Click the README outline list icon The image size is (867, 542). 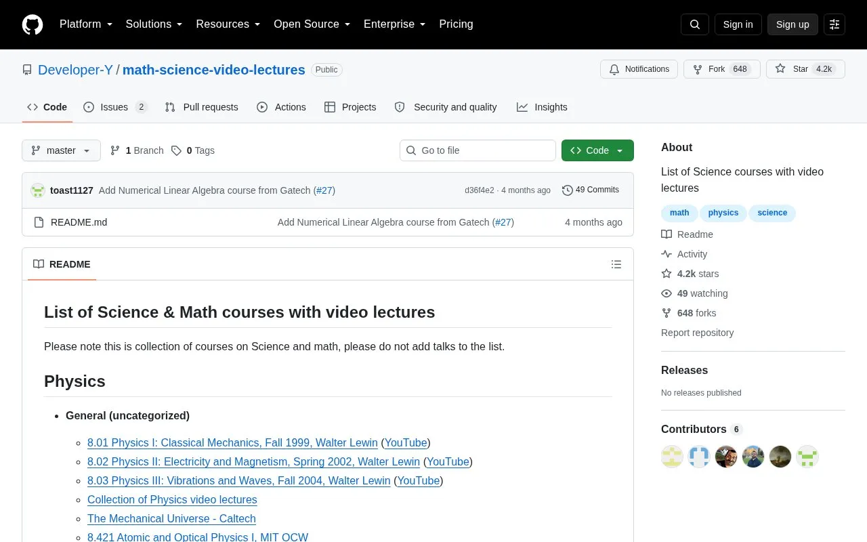coord(616,264)
